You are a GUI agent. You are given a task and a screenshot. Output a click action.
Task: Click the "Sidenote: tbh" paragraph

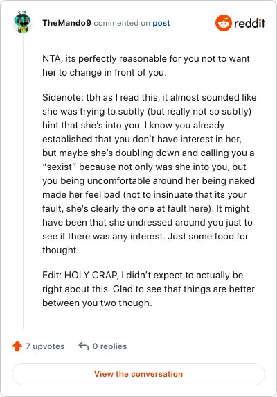point(149,174)
